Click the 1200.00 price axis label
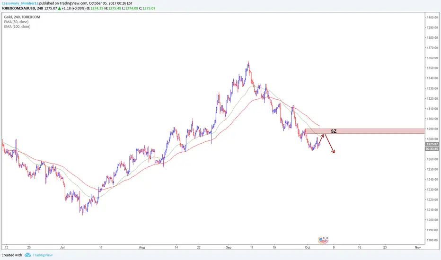Image resolution: width=441 pixels, height=260 pixels. tap(432, 220)
